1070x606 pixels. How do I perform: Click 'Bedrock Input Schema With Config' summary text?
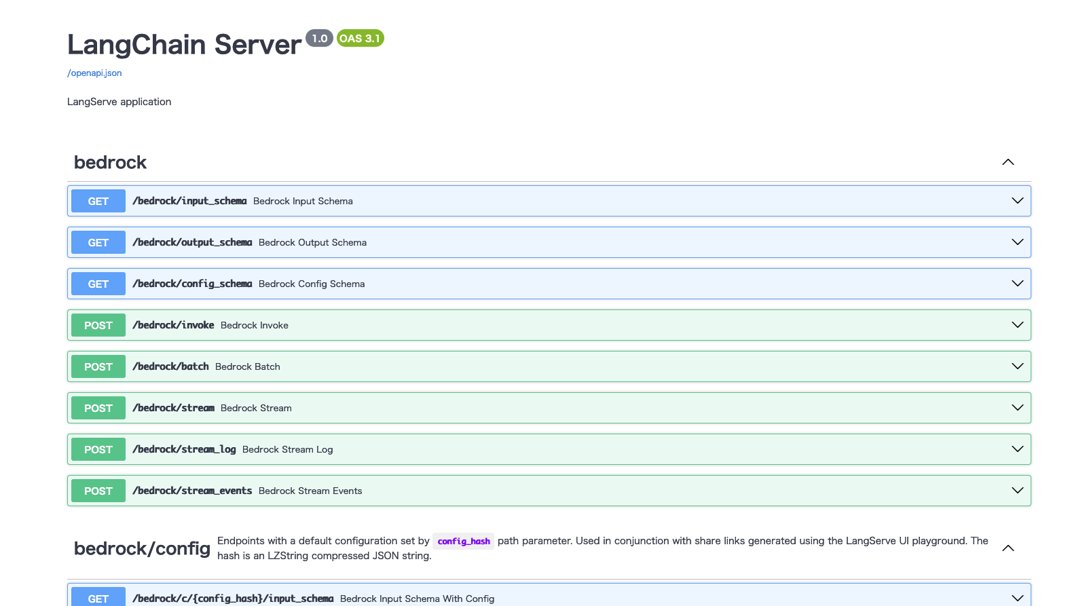(417, 599)
